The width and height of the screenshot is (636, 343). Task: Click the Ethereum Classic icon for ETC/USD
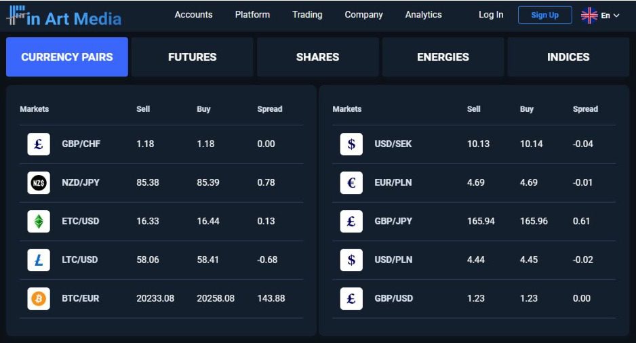(39, 221)
